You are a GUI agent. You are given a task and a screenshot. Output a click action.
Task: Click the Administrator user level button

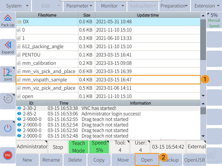[32, 147]
